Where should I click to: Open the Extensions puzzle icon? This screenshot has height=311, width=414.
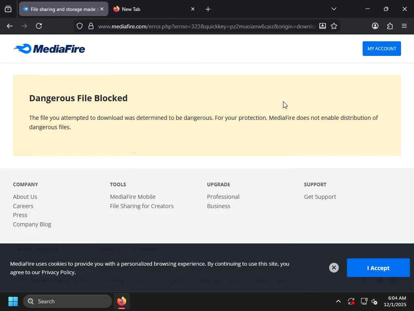[x=390, y=26]
